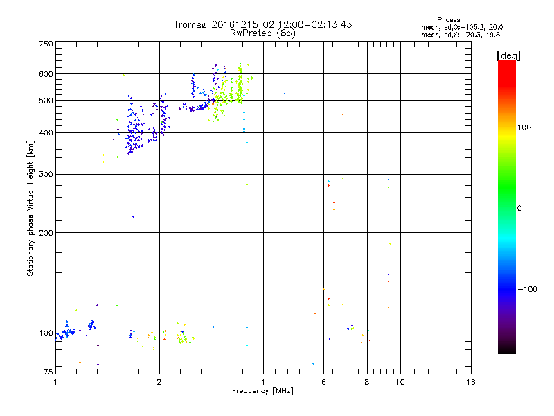Screen dimensions: 554x416
Task: Click the RwPretec (8p) subtitle
Action: click(262, 33)
